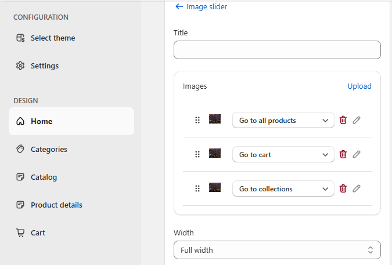The image size is (392, 265).
Task: Open the Categories design page
Action: [x=71, y=149]
